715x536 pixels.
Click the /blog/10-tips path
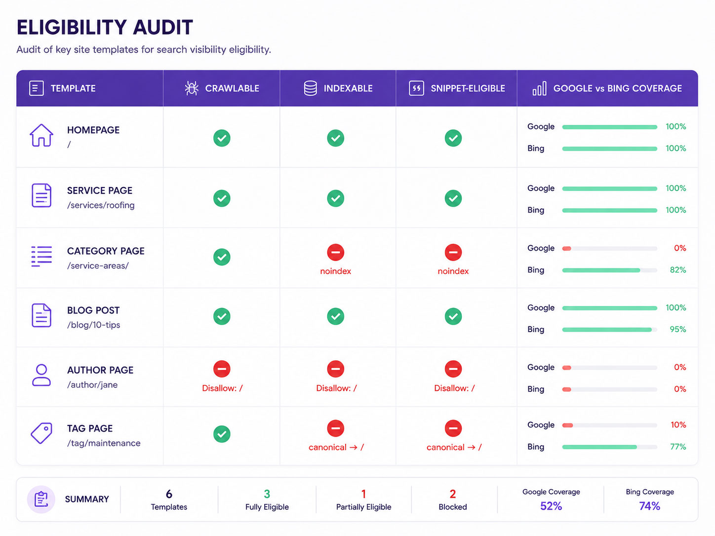click(x=94, y=325)
